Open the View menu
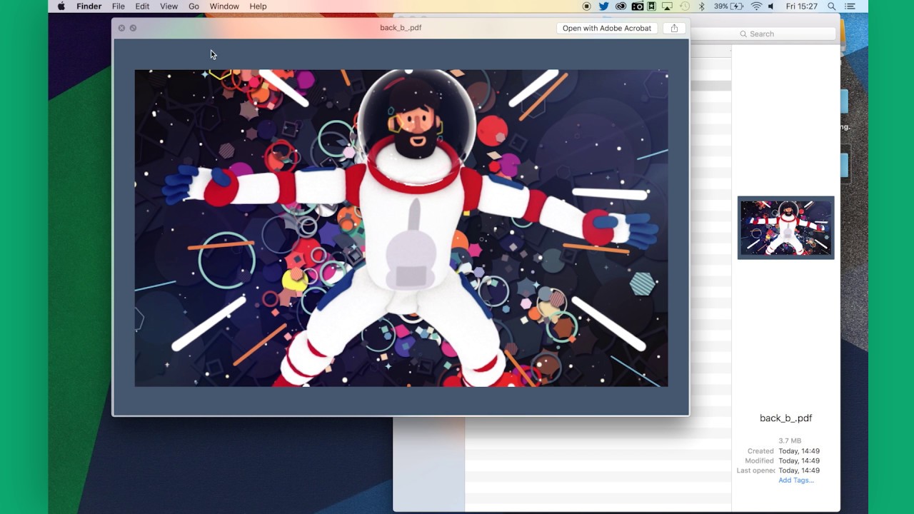914x514 pixels. (x=169, y=6)
